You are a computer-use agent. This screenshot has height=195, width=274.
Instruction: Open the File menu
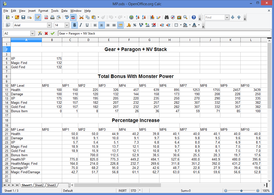(x=6, y=11)
